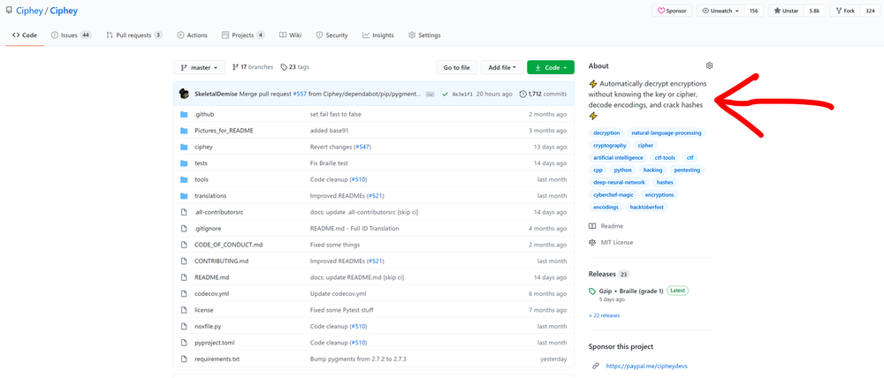Click the green commit status checkmark
The width and height of the screenshot is (884, 378).
coord(446,94)
